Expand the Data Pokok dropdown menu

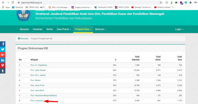64,29
